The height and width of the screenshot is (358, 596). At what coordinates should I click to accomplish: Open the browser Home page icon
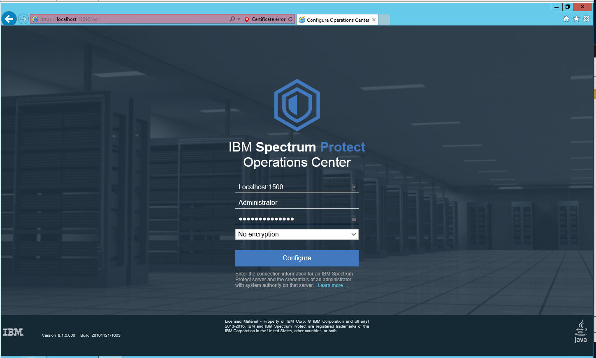tap(566, 19)
